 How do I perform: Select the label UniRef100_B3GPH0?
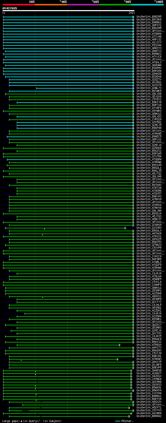(x=149, y=68)
